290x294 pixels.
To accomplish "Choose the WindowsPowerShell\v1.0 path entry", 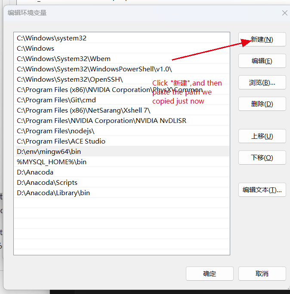I will click(94, 69).
